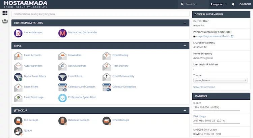Open the Autoresponders icon
Image resolution: width=253 pixels, height=138 pixels.
[x=18, y=66]
